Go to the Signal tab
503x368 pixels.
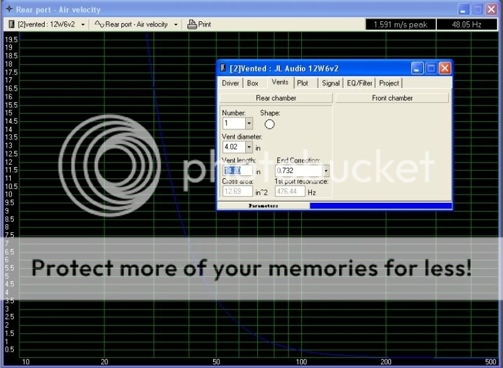[330, 83]
